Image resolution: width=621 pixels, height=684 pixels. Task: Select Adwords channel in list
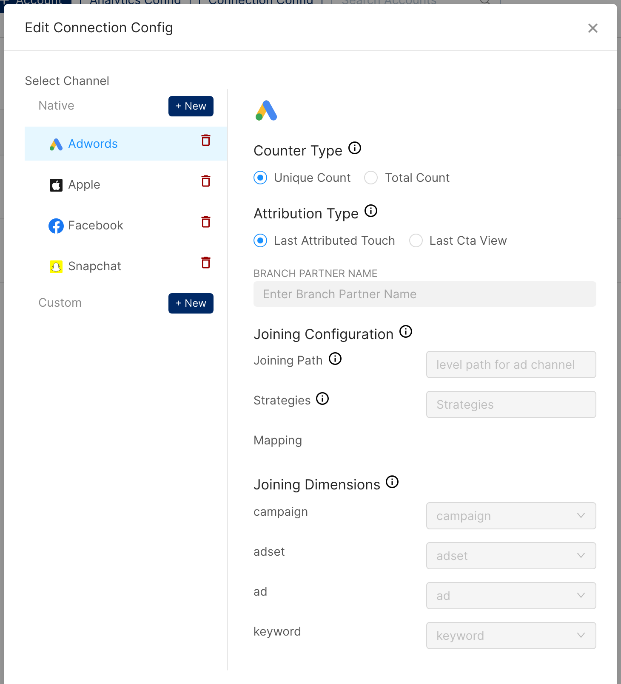point(126,144)
